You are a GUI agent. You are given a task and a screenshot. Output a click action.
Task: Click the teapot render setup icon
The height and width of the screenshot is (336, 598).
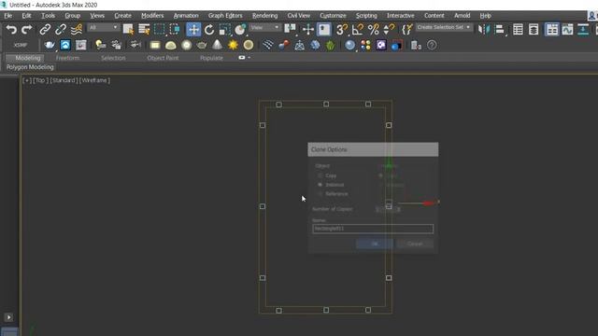50,45
